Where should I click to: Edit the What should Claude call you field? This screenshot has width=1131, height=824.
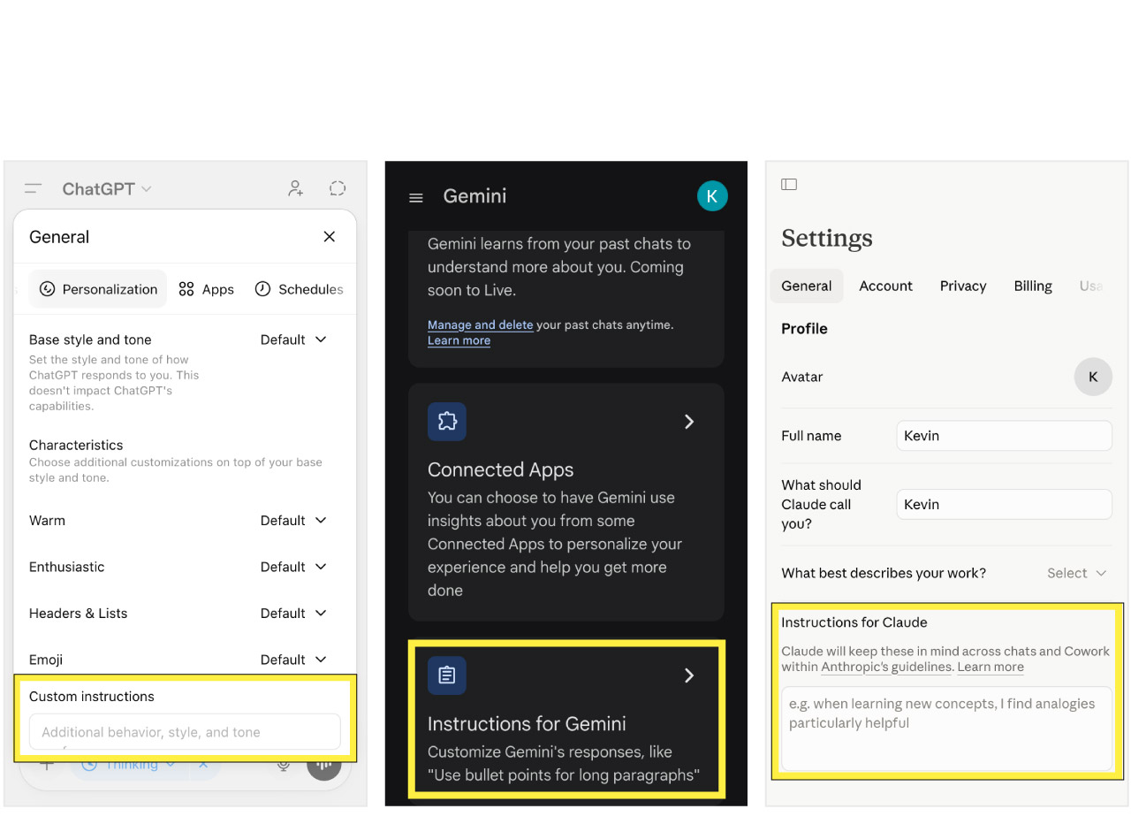tap(1004, 505)
